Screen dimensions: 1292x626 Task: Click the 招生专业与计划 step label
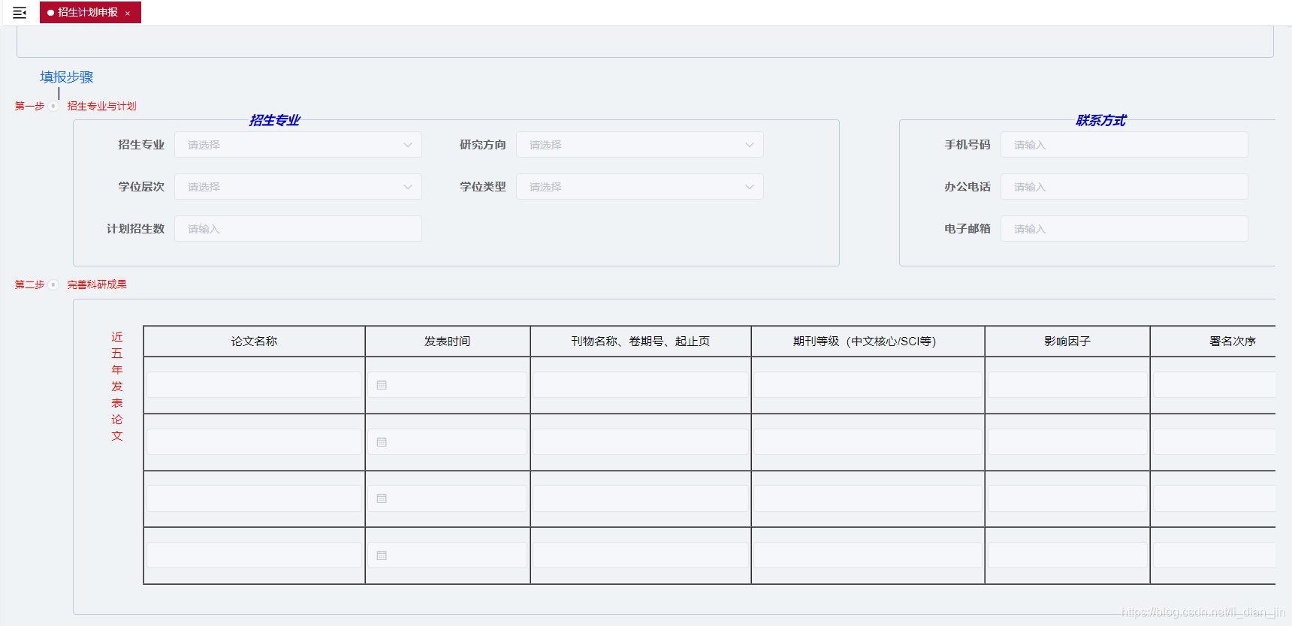pyautogui.click(x=102, y=106)
